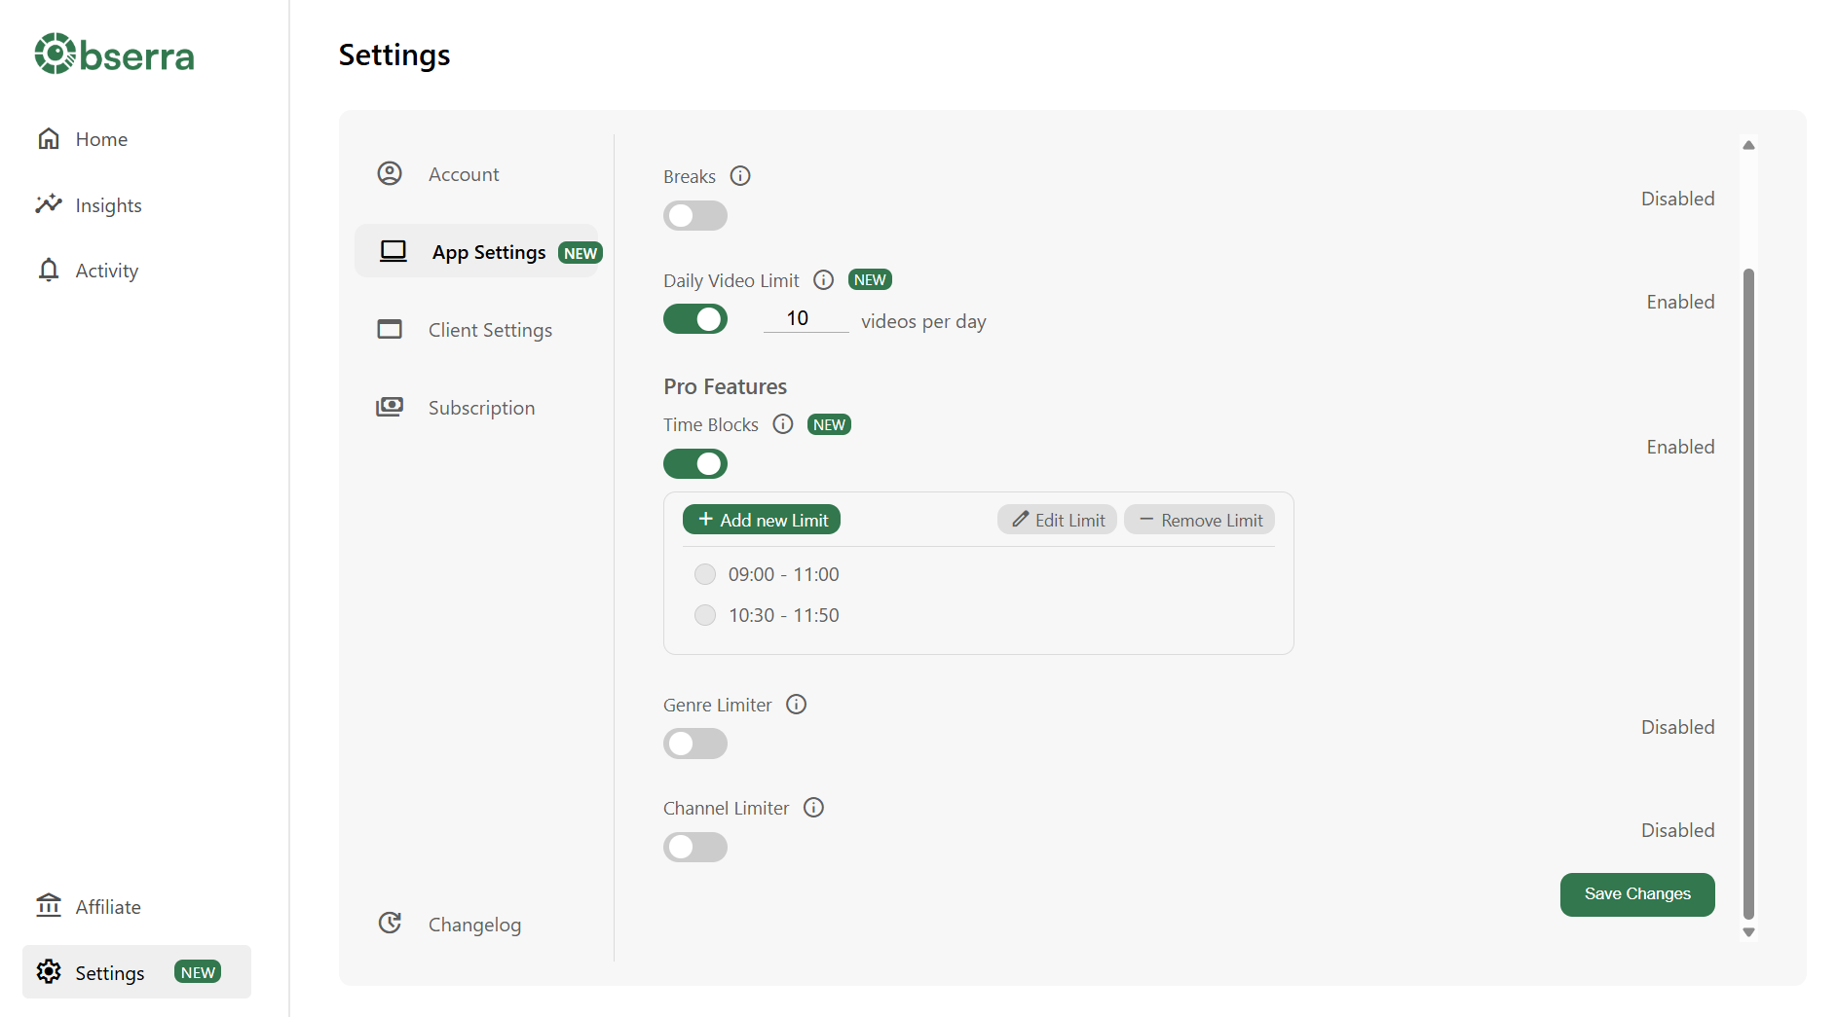
Task: Click the Obserra logo
Action: pos(114,54)
